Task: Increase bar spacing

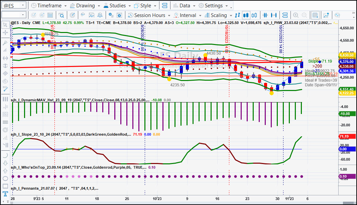Action: (274, 15)
